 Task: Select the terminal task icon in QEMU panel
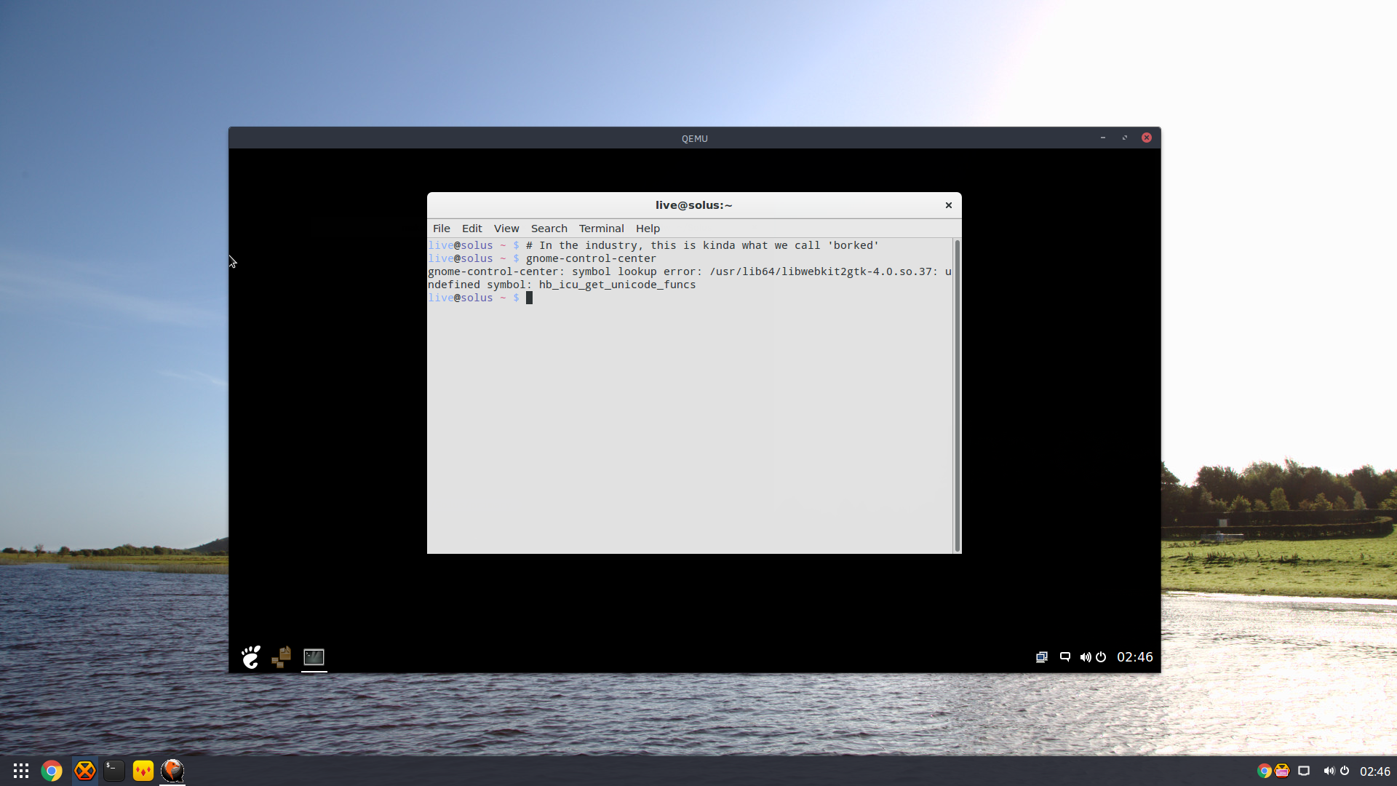(x=314, y=657)
